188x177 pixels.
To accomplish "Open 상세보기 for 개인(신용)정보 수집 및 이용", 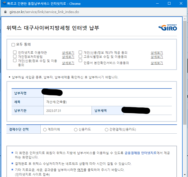I will pos(68,63).
